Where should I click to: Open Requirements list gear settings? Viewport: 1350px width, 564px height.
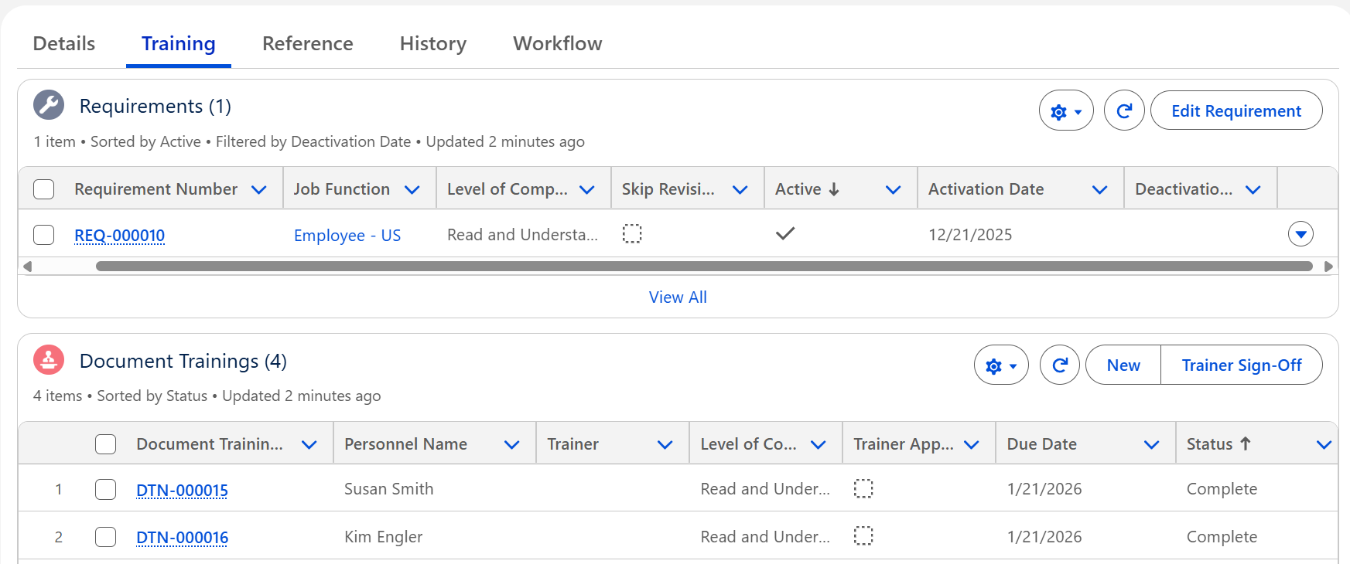pyautogui.click(x=1065, y=111)
